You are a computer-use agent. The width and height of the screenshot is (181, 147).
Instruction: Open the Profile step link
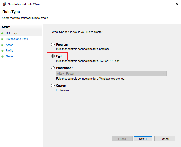[9, 51]
